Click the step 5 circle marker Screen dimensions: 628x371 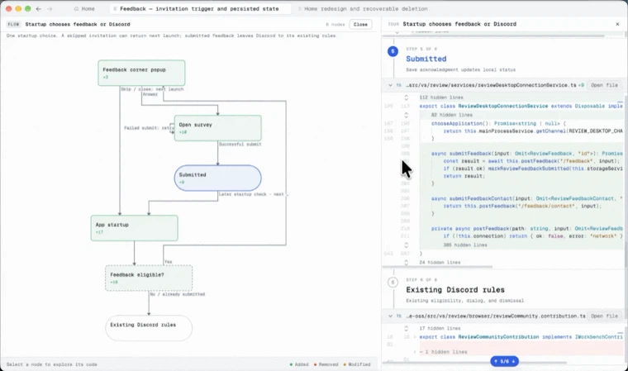click(392, 51)
